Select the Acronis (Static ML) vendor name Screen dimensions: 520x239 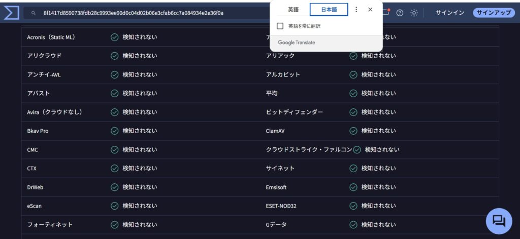(x=51, y=37)
